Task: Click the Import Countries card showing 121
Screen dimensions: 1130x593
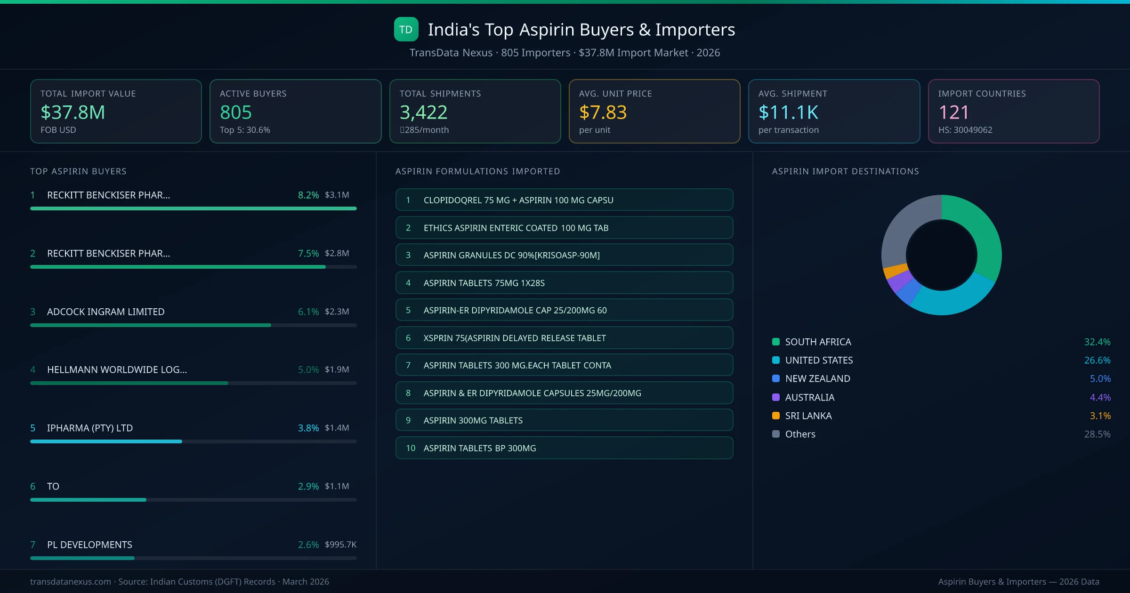Action: click(1014, 111)
